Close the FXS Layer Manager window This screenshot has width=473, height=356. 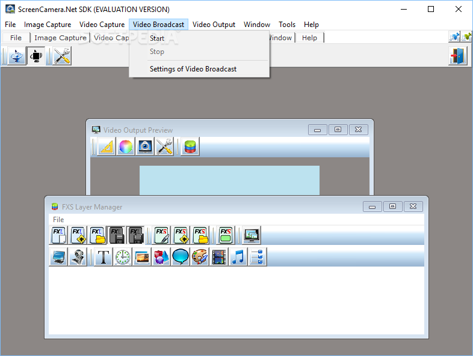[413, 207]
